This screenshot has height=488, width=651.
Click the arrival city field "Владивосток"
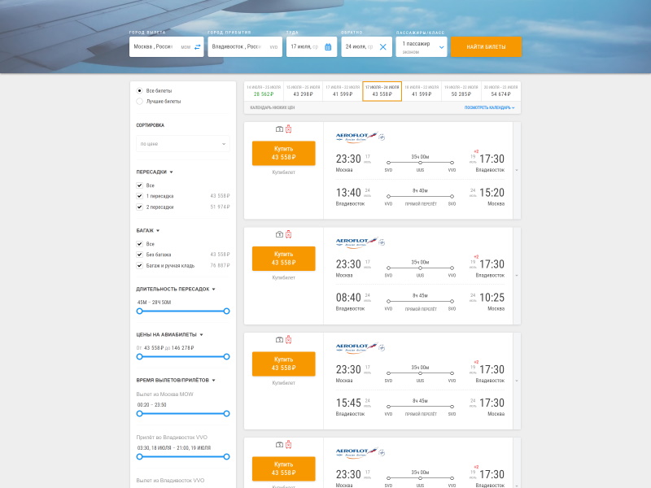pos(245,47)
